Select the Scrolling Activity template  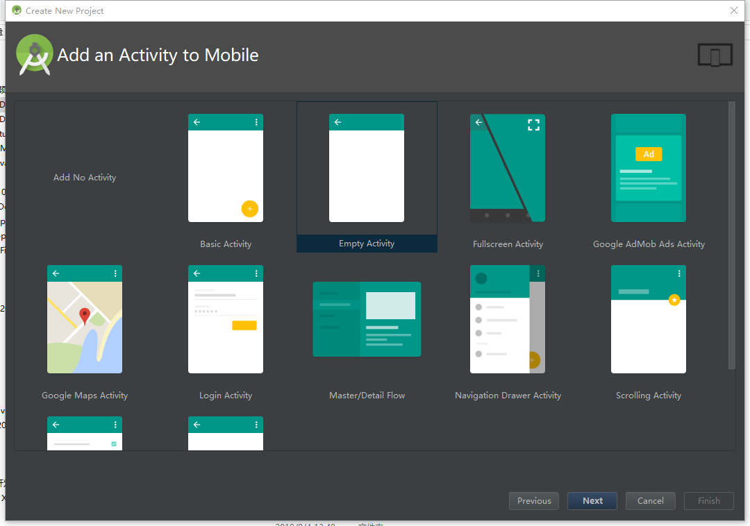[649, 319]
